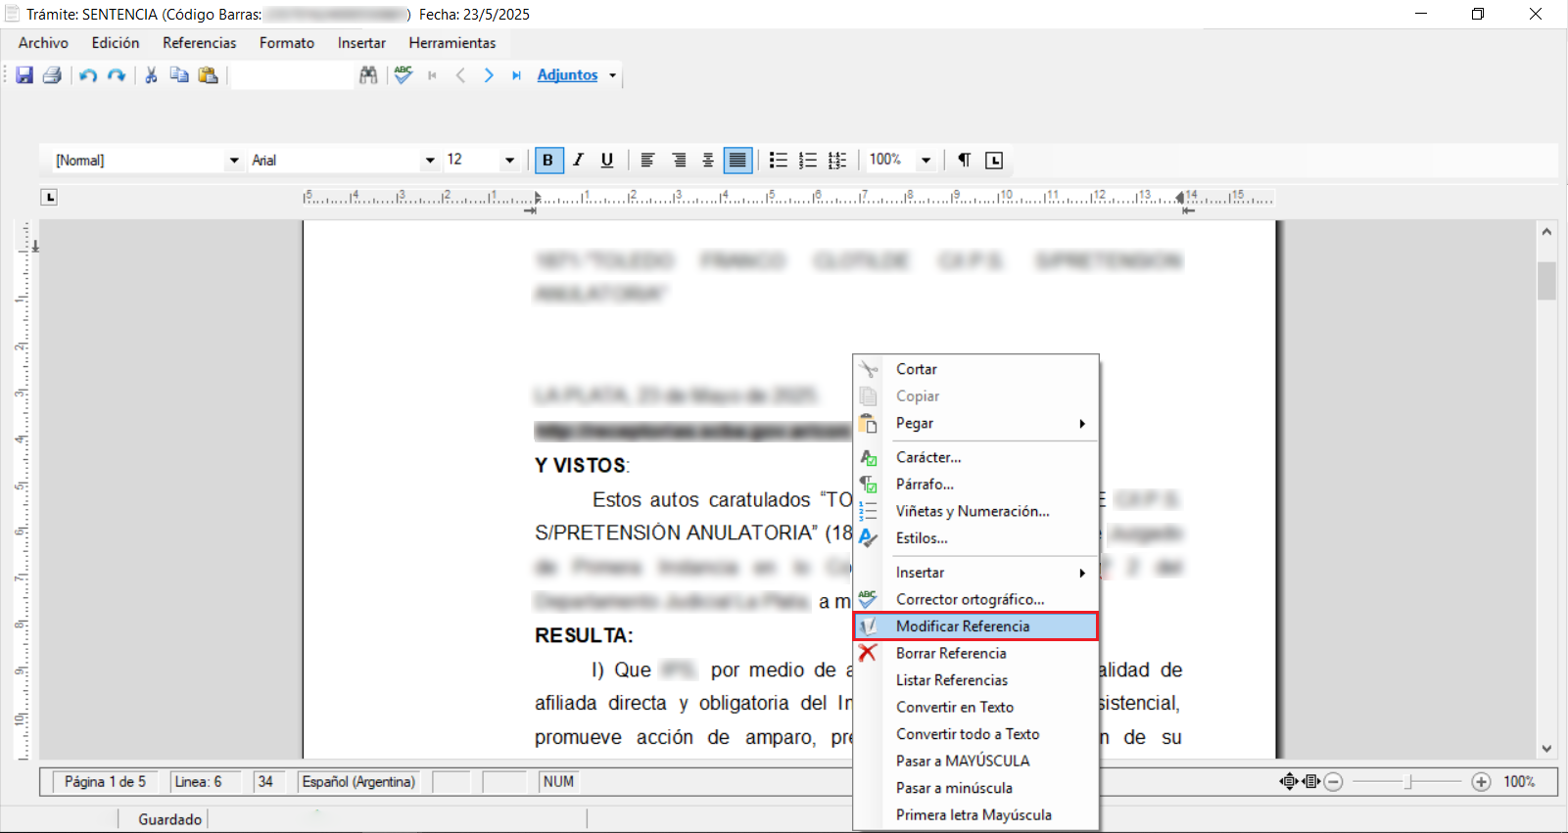Click the Print icon in toolbar
Viewport: 1568px width, 833px height.
(x=52, y=75)
